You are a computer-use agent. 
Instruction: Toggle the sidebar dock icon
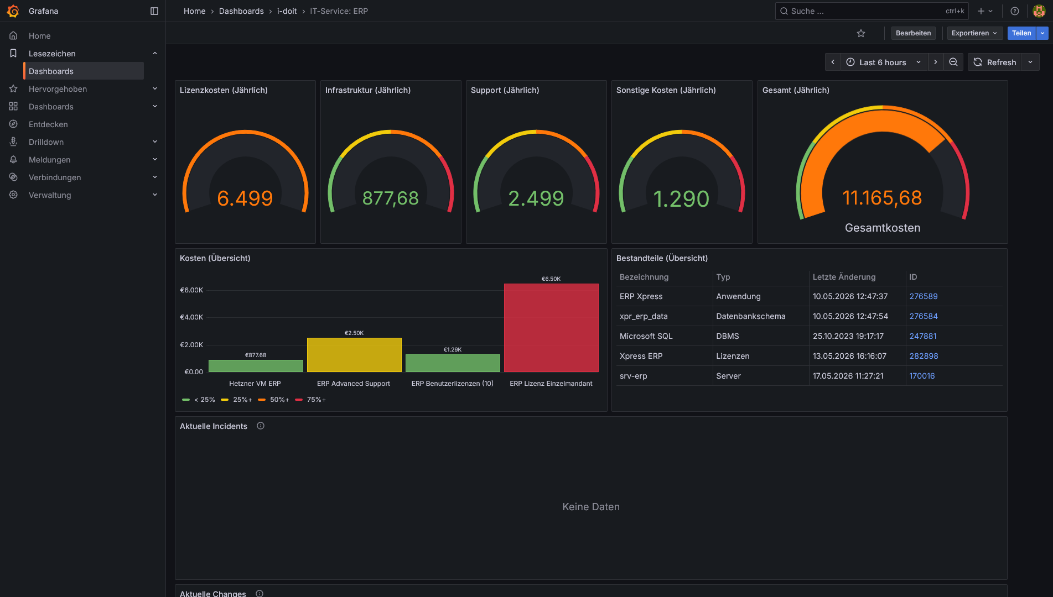pyautogui.click(x=154, y=11)
